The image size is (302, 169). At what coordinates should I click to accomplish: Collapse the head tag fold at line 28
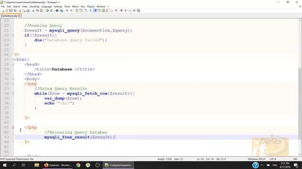[13, 64]
